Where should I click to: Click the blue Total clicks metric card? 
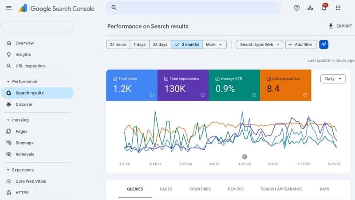click(132, 85)
